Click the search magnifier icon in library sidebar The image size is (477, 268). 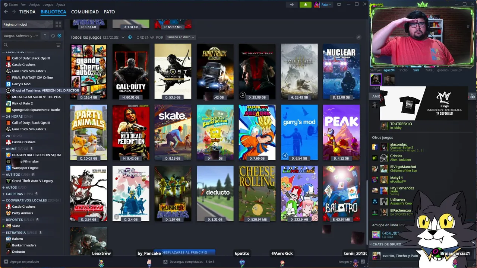[x=6, y=45]
